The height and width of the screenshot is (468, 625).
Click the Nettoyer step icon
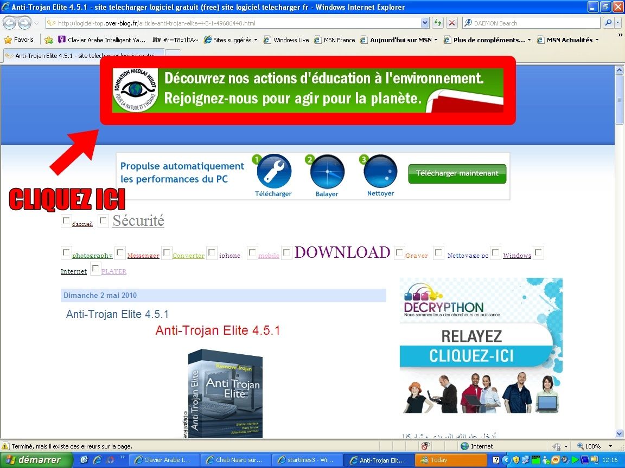click(x=380, y=172)
